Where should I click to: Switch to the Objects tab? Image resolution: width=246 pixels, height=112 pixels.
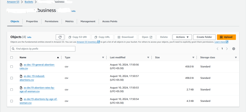pos(15,21)
